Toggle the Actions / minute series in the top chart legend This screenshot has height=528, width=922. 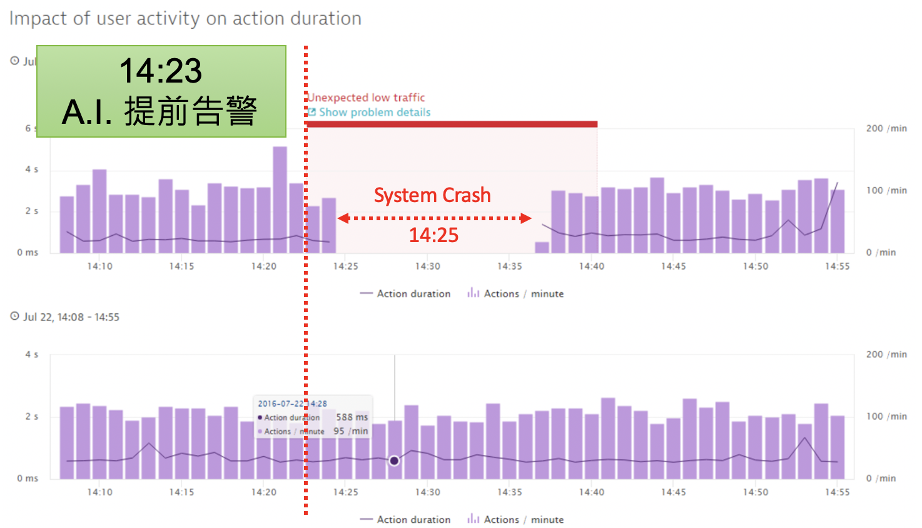point(524,293)
